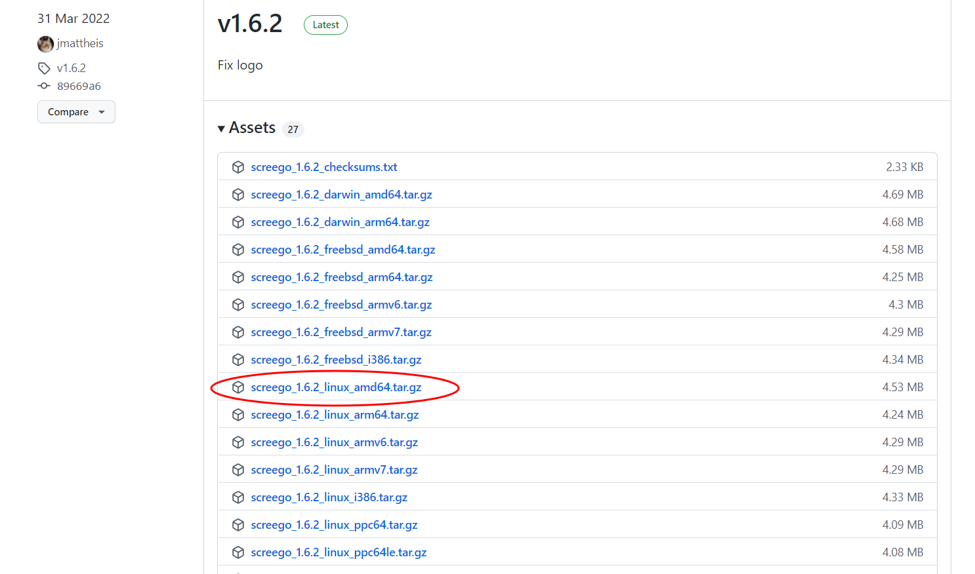Download screego_1.6.2_linux_amd64.tar.gz
The width and height of the screenshot is (975, 574).
point(336,387)
